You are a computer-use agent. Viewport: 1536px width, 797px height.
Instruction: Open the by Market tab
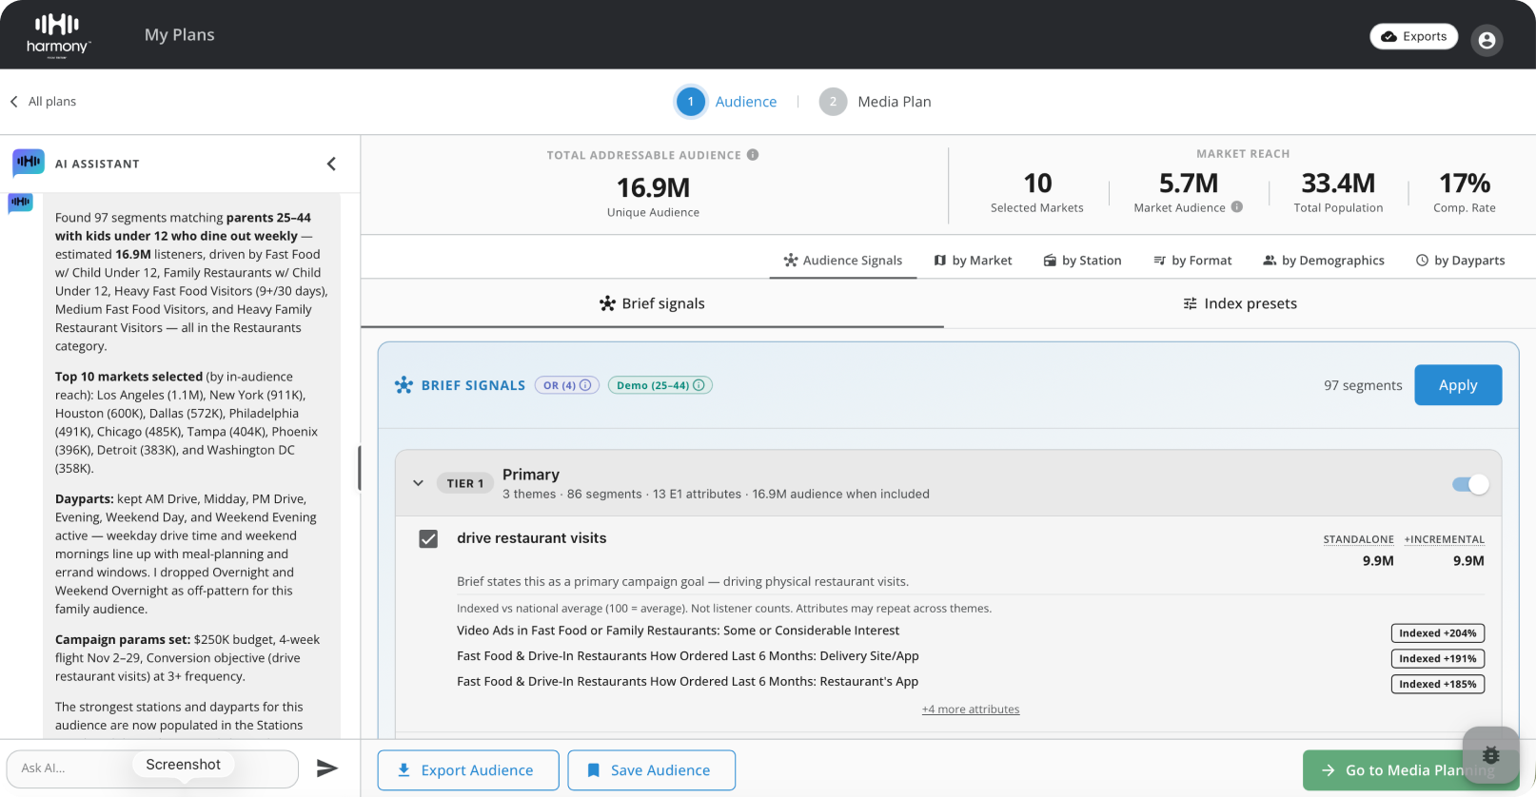[x=973, y=261]
